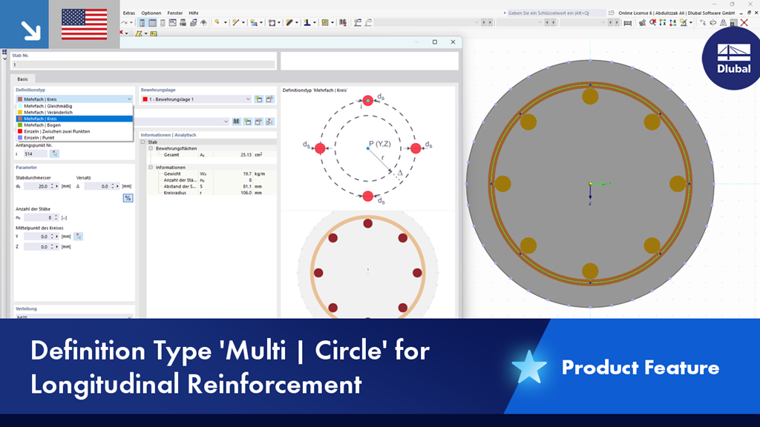The width and height of the screenshot is (760, 427).
Task: Click the new selection star toolbar icon
Action: [x=217, y=23]
